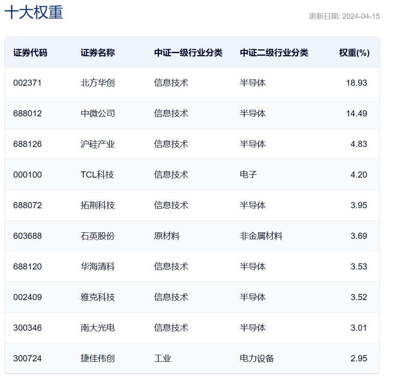410x385 pixels.
Task: Select the update date 2024-04-15 text
Action: click(x=361, y=16)
